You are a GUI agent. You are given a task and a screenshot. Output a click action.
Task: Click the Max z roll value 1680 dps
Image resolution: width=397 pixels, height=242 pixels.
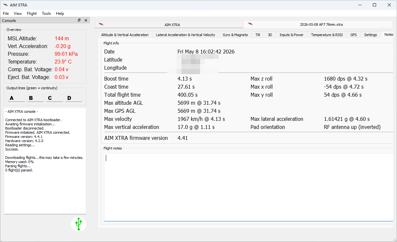pyautogui.click(x=346, y=79)
